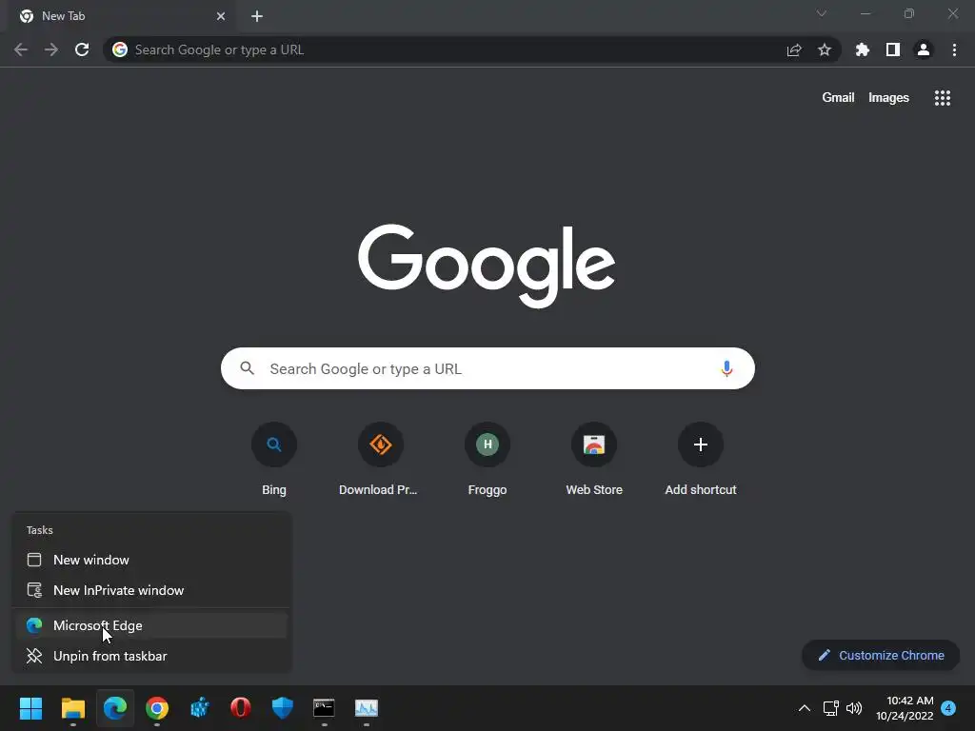This screenshot has height=731, width=975.
Task: Focus the Google search box
Action: (x=487, y=368)
